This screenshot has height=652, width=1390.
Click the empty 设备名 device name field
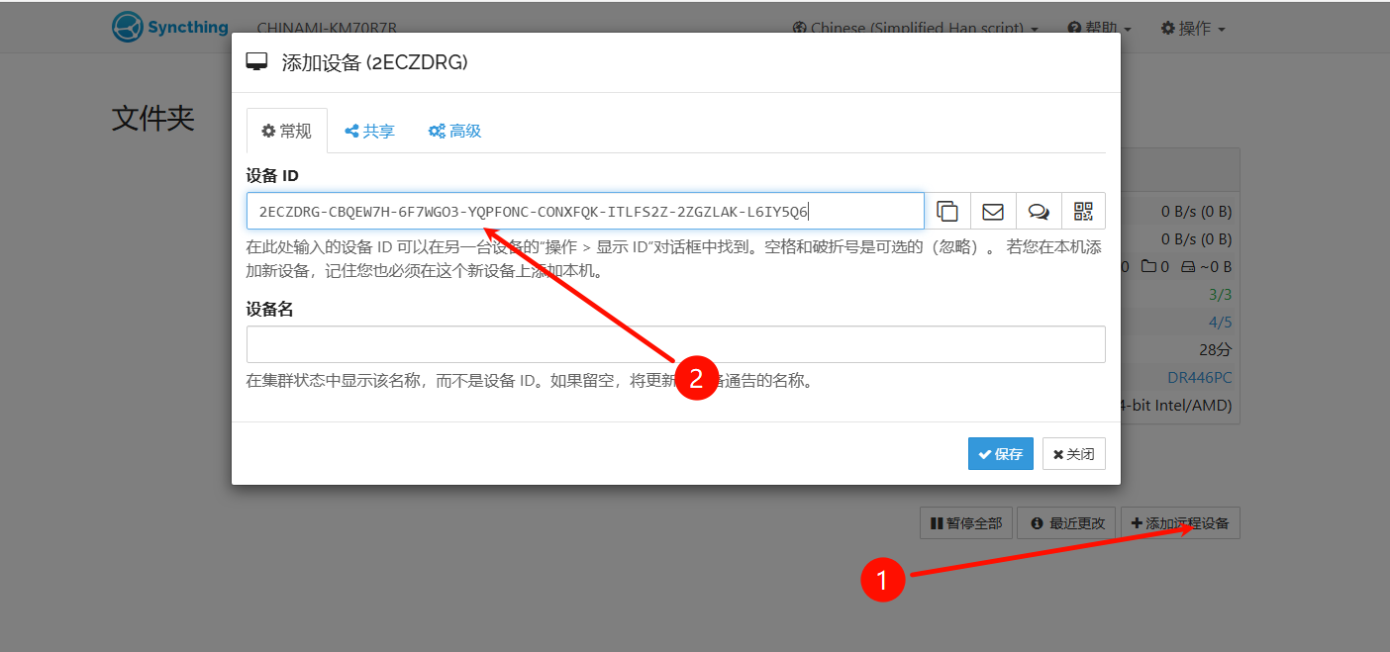(675, 344)
